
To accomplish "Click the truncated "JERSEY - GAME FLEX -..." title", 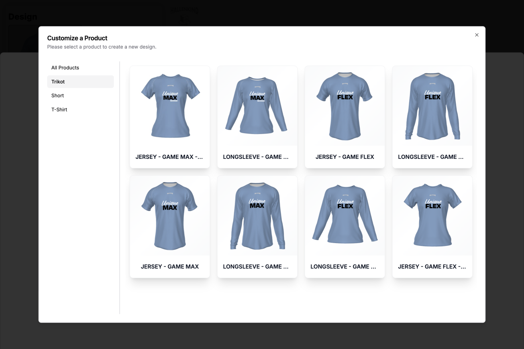I will click(432, 266).
